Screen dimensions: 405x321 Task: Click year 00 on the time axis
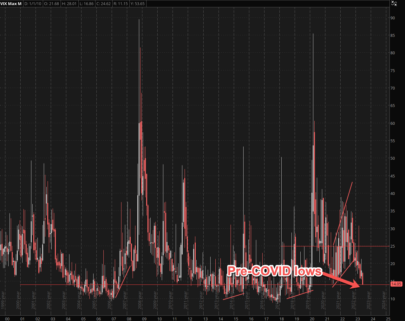tap(7, 319)
